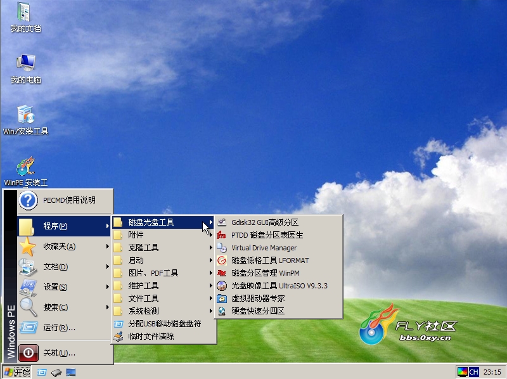
Task: Select 维护工具 in the programs menu
Action: click(163, 286)
